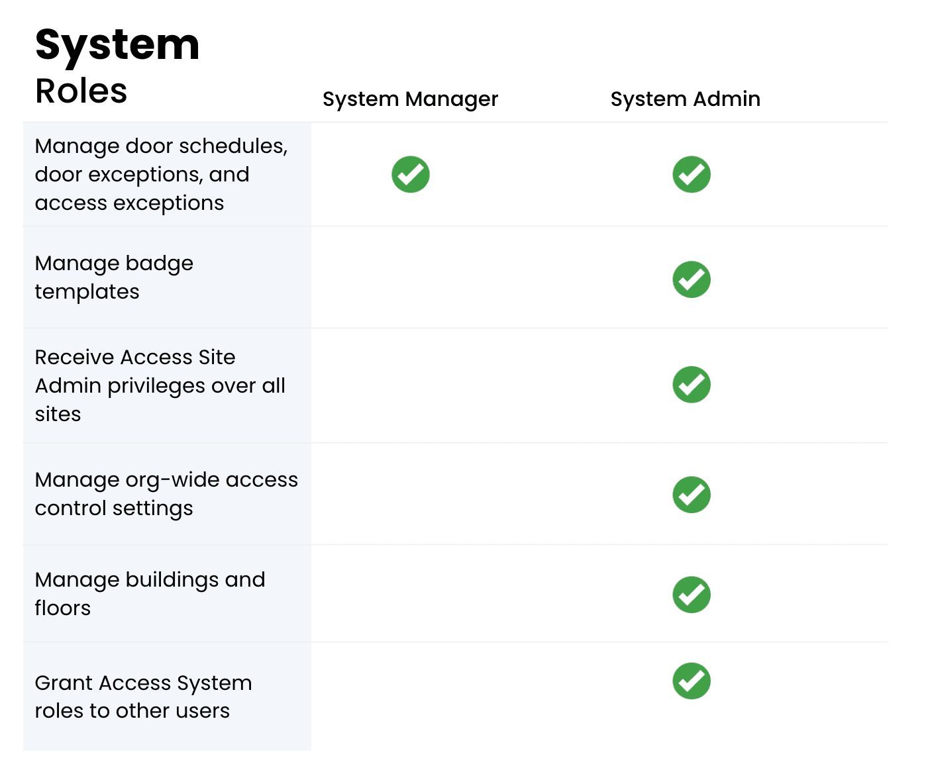Toggle System Manager access for badge templates
The image size is (930, 776).
[x=410, y=279]
